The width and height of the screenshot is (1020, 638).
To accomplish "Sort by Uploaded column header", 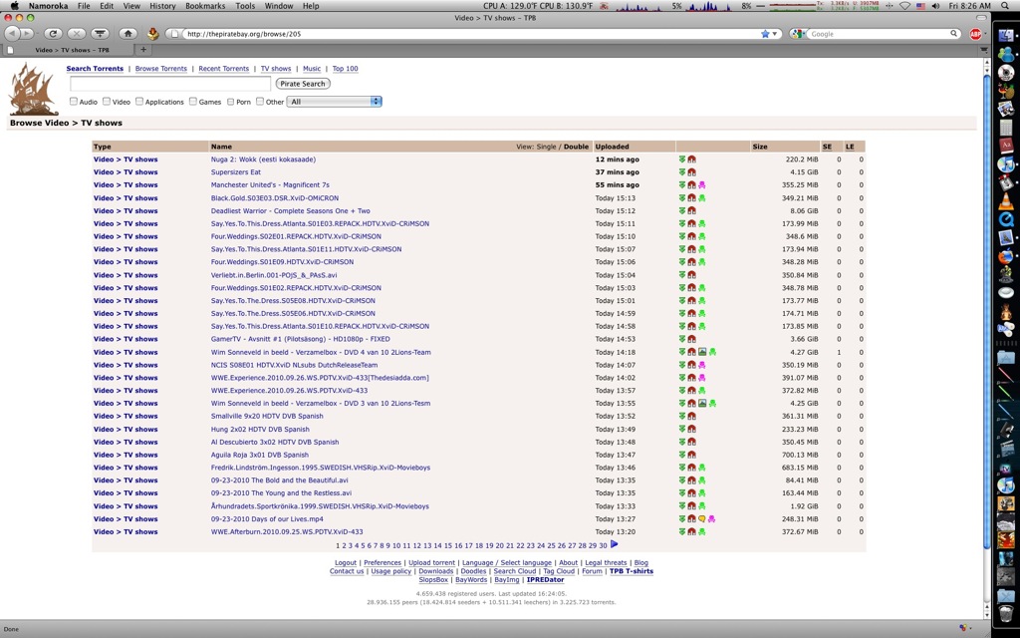I will pos(613,147).
